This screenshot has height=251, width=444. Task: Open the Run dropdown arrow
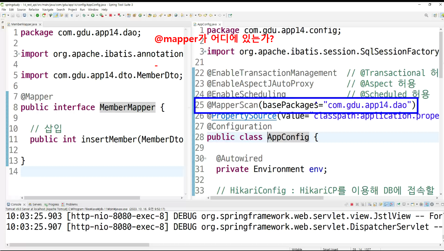(x=97, y=15)
